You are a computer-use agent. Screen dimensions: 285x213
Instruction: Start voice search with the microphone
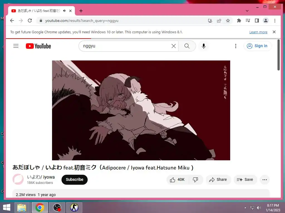(204, 46)
